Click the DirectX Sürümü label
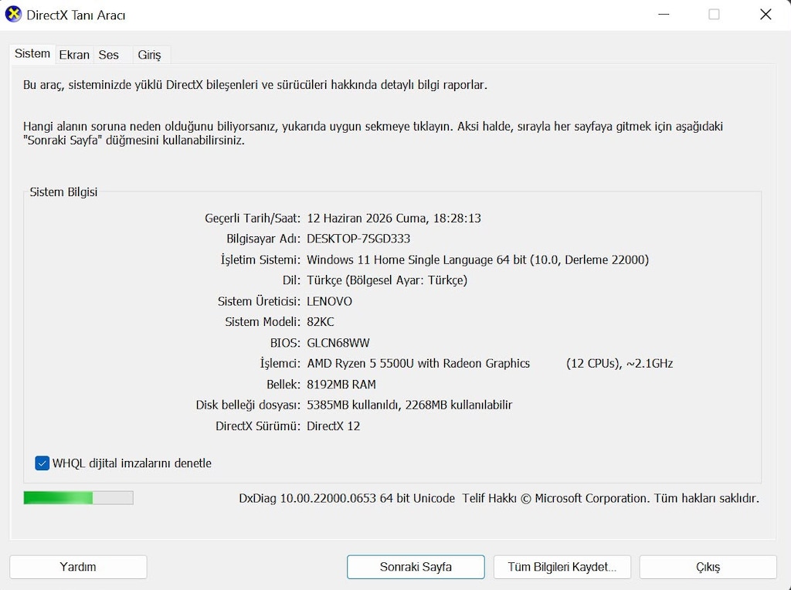Viewport: 791px width, 590px height. (258, 426)
